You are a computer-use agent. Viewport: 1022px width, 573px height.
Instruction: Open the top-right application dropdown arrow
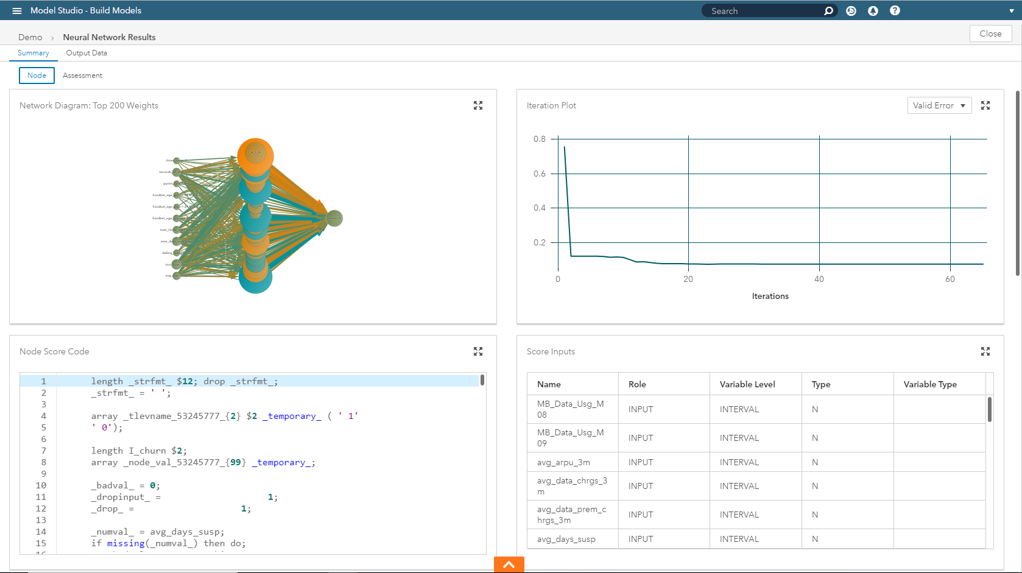point(1012,10)
